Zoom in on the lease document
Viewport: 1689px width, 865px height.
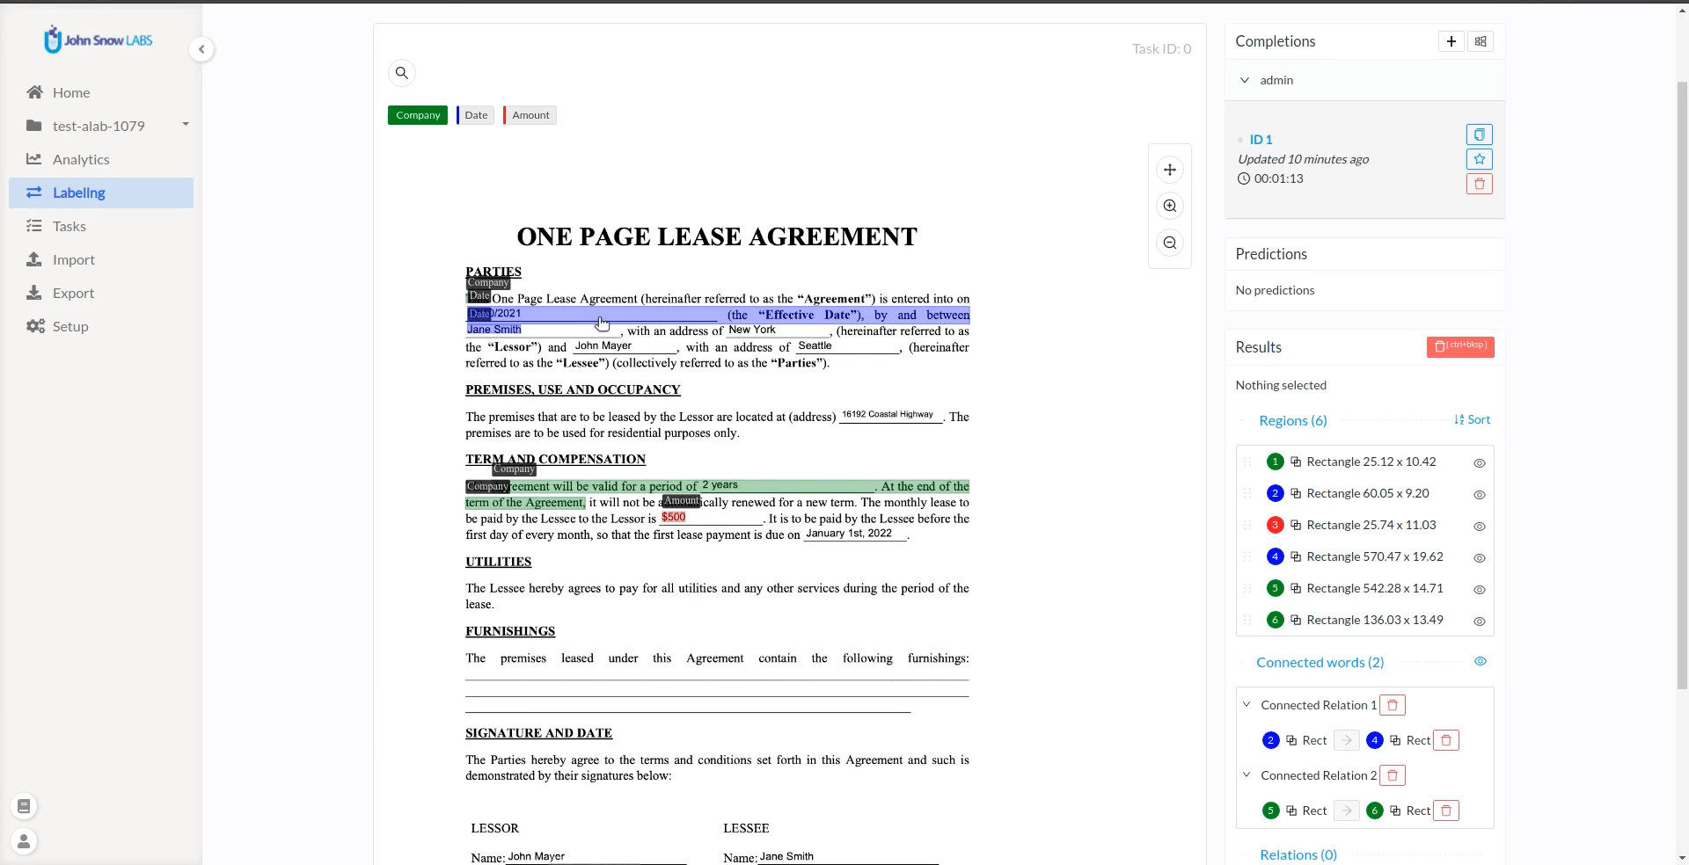1170,207
